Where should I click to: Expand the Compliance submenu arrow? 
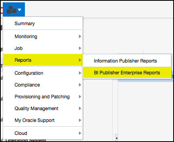coord(80,85)
